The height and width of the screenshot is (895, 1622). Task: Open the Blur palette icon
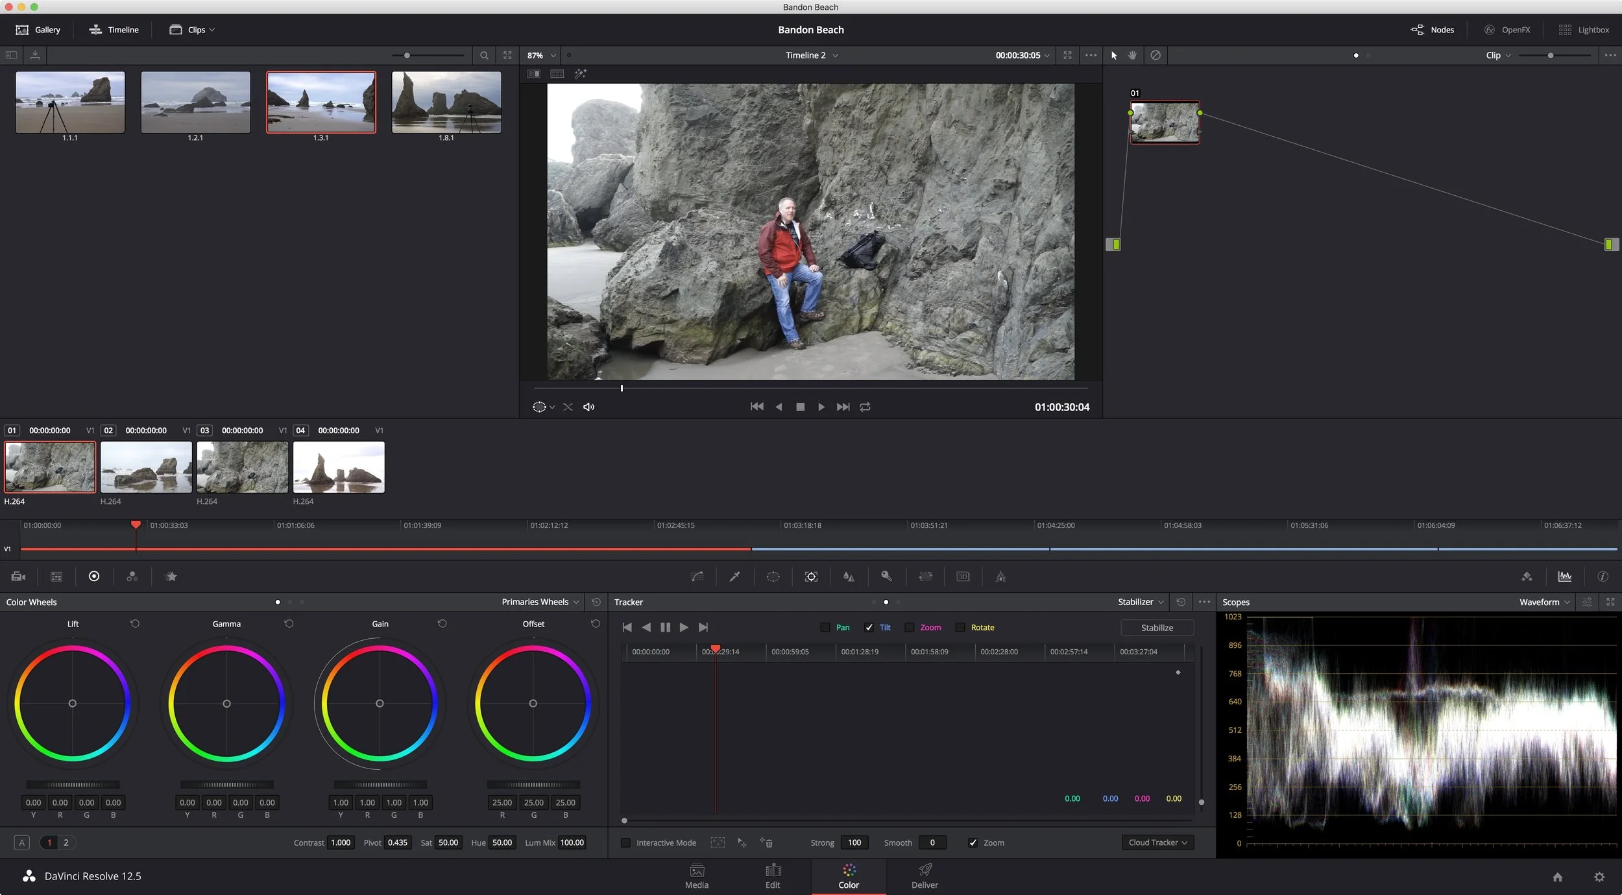click(849, 577)
